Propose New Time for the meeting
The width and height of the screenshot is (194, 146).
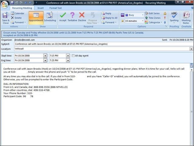click(93, 18)
